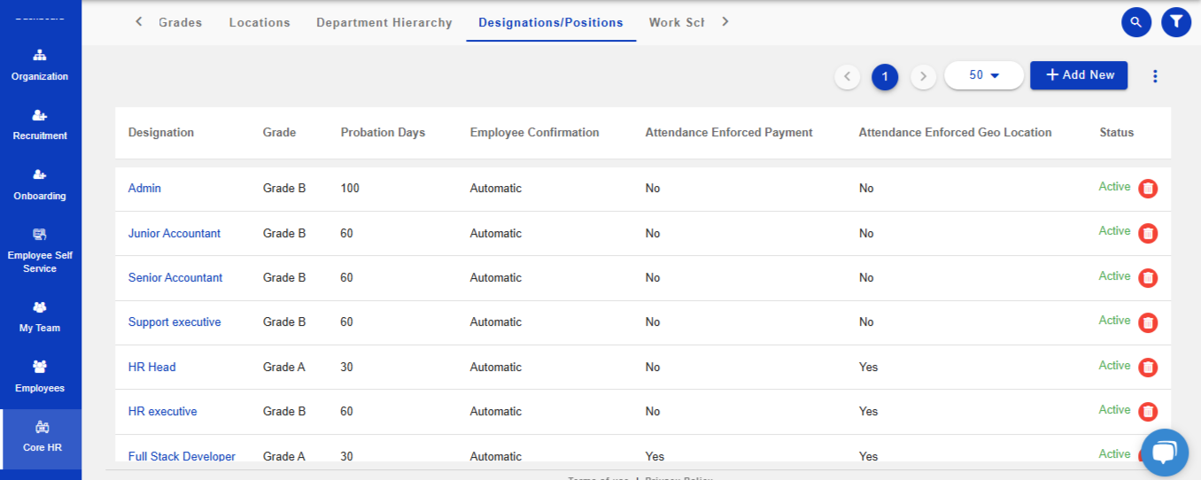Switch to Department Hierarchy tab
The height and width of the screenshot is (480, 1201).
pos(384,23)
